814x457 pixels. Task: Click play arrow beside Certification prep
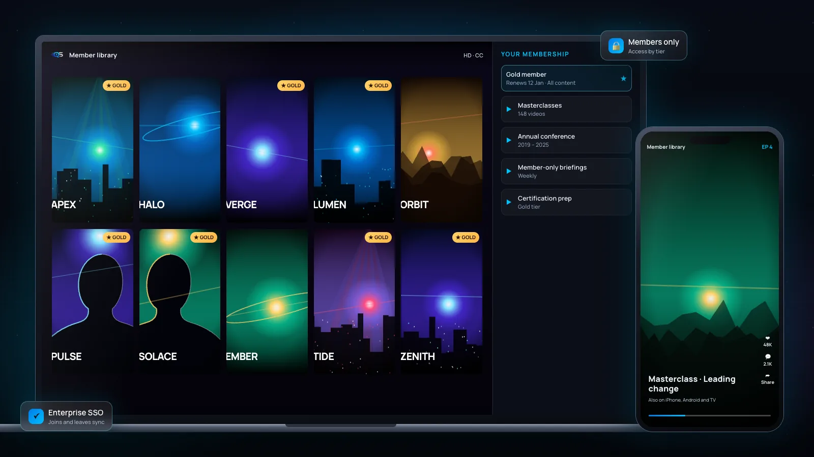coord(508,202)
